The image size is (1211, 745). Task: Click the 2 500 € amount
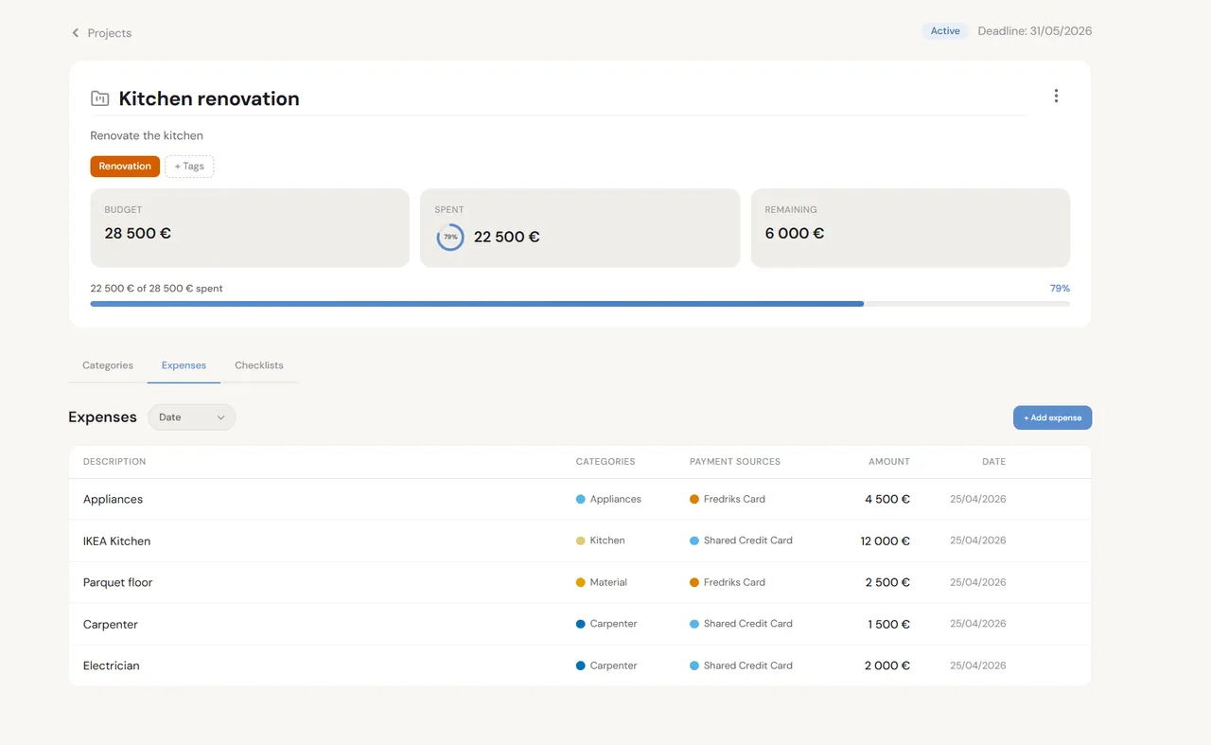887,583
